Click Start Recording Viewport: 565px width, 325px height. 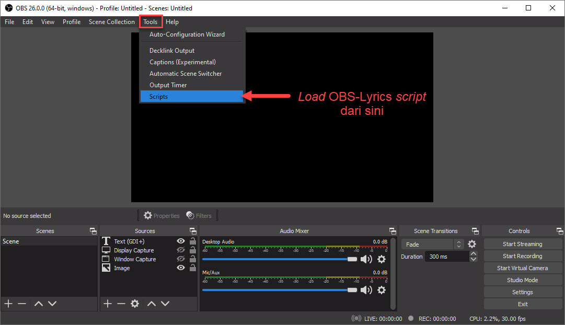pos(523,256)
